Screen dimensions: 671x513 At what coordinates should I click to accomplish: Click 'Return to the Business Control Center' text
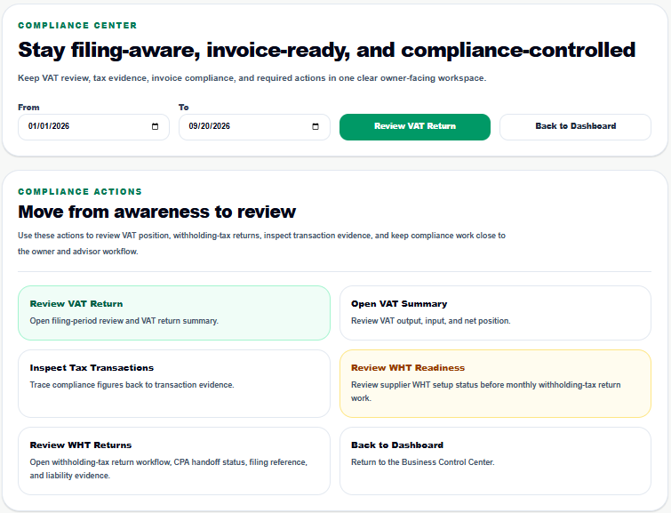coord(422,462)
